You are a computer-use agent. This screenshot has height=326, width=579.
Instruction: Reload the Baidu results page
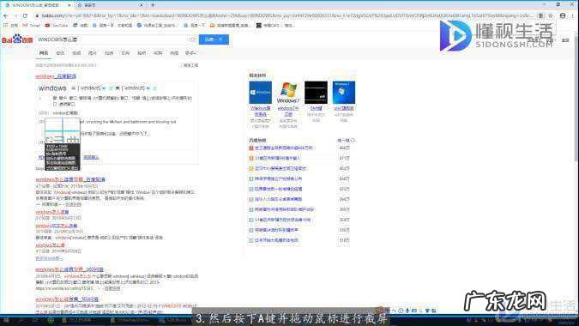click(x=25, y=16)
